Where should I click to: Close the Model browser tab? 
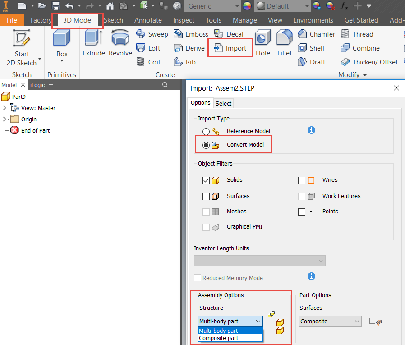coord(23,85)
